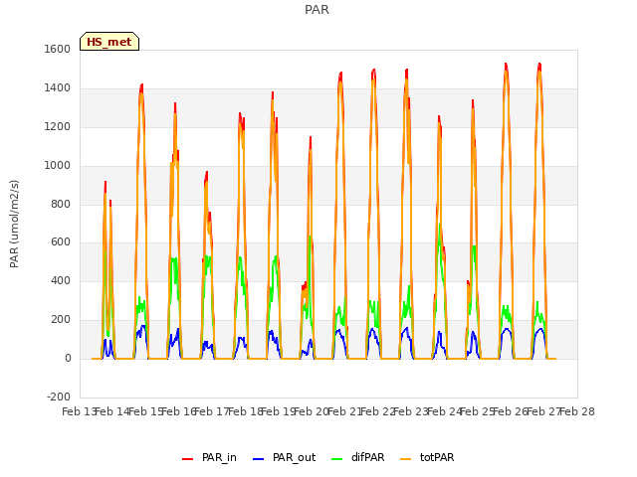Click the Feb 17 x-axis label
Image resolution: width=637 pixels, height=477 pixels.
tap(212, 411)
